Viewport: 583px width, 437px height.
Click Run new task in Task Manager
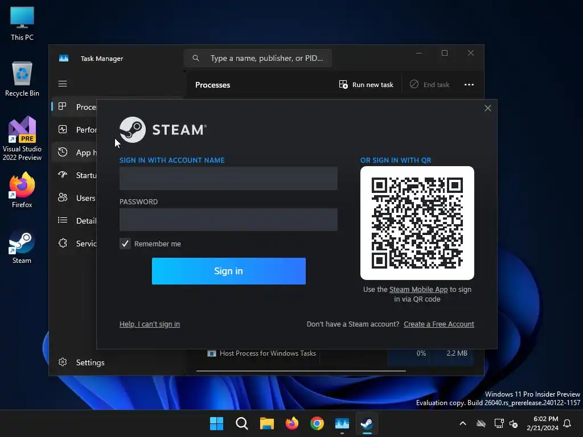tap(366, 85)
